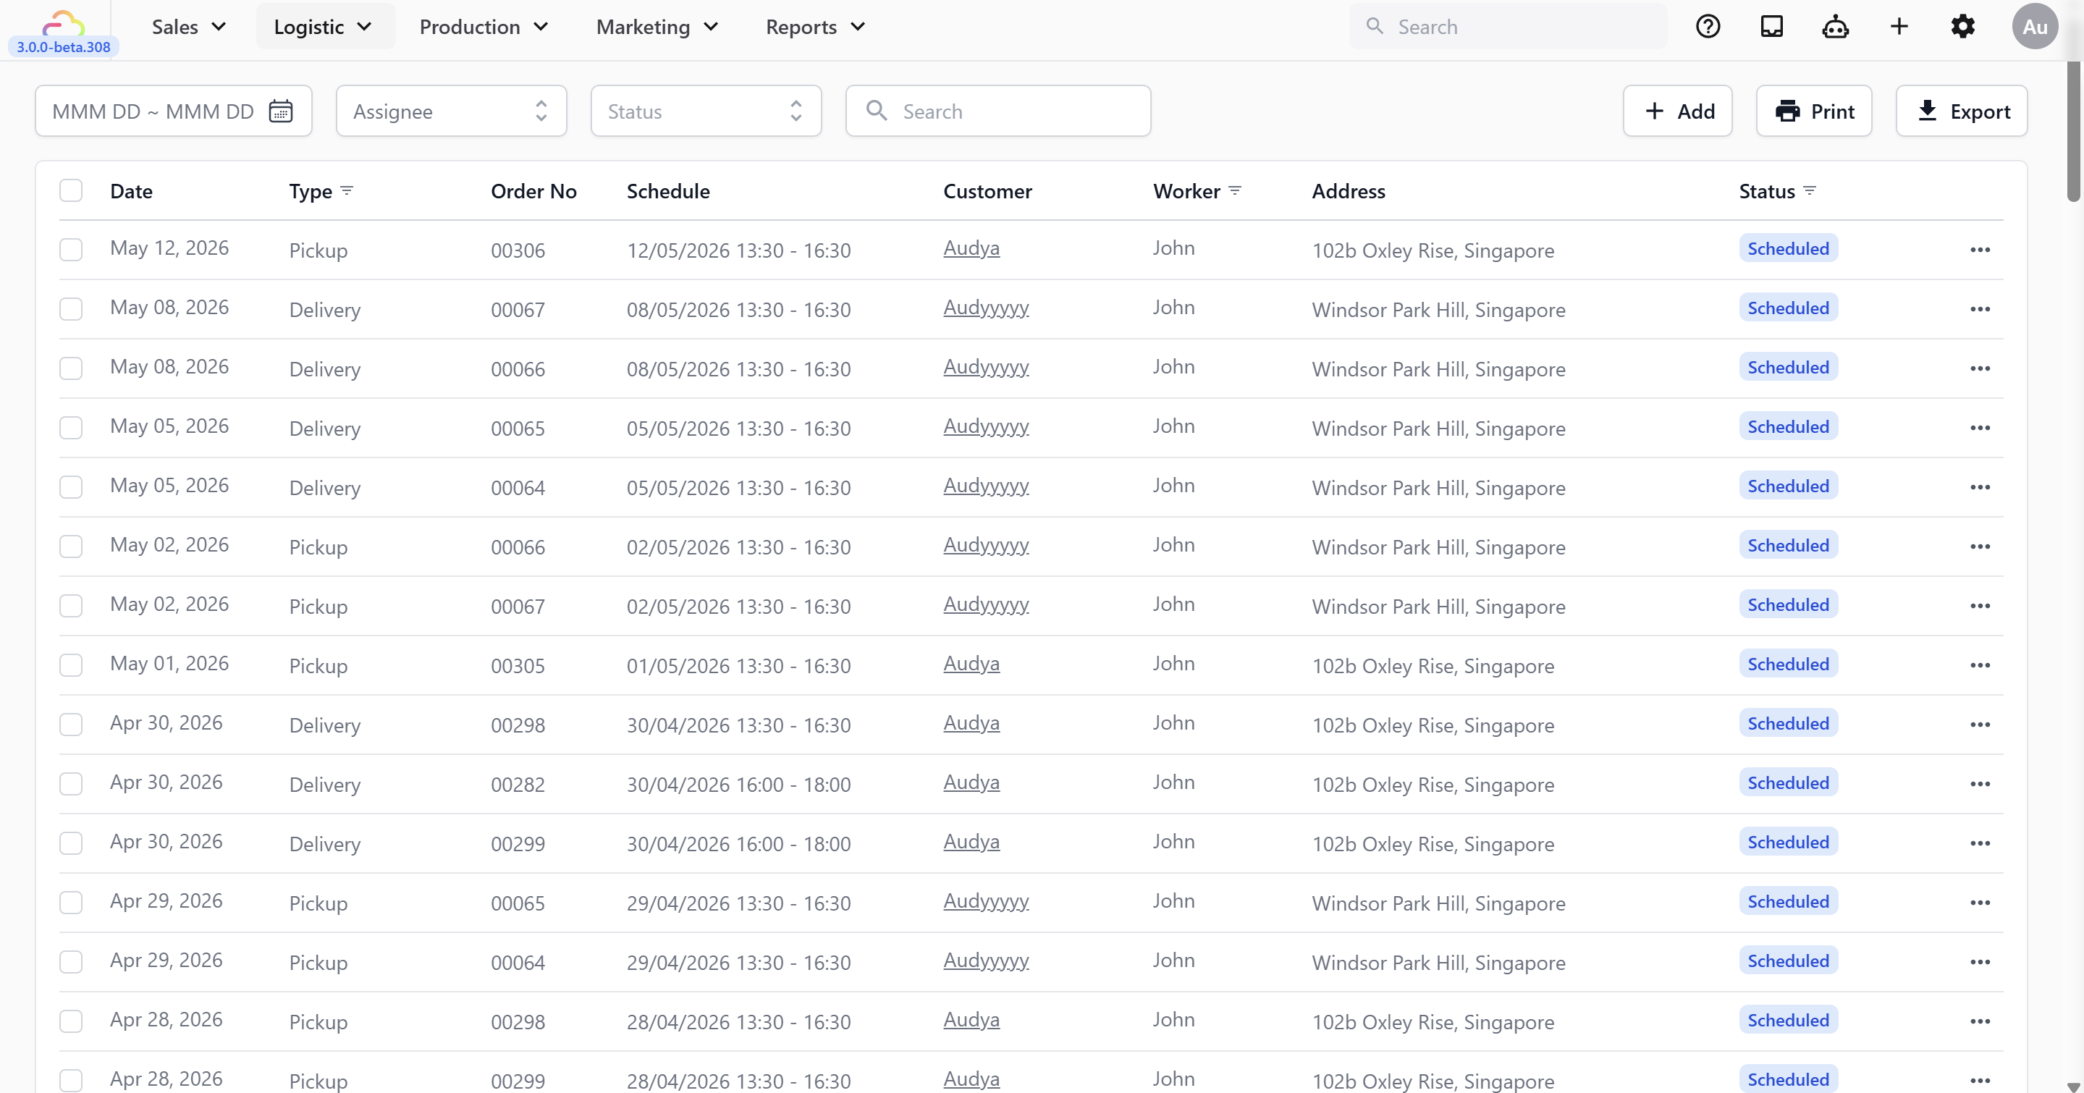Focus the global Search field in header
Image resolution: width=2084 pixels, height=1093 pixels.
(1508, 27)
